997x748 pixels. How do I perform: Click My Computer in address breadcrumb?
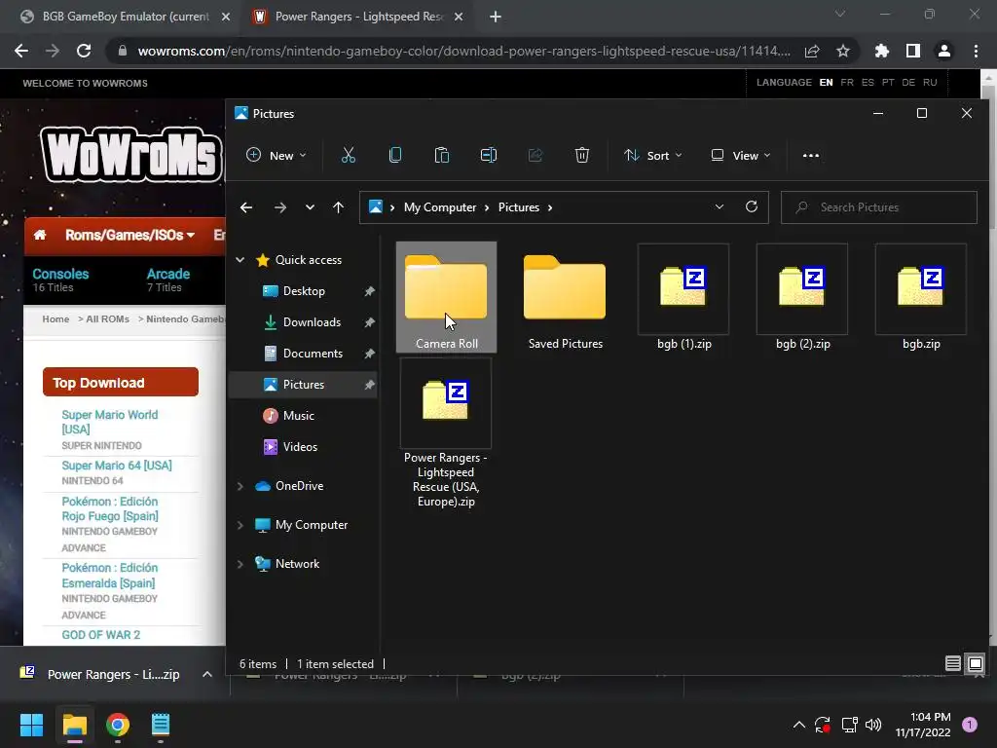tap(440, 207)
